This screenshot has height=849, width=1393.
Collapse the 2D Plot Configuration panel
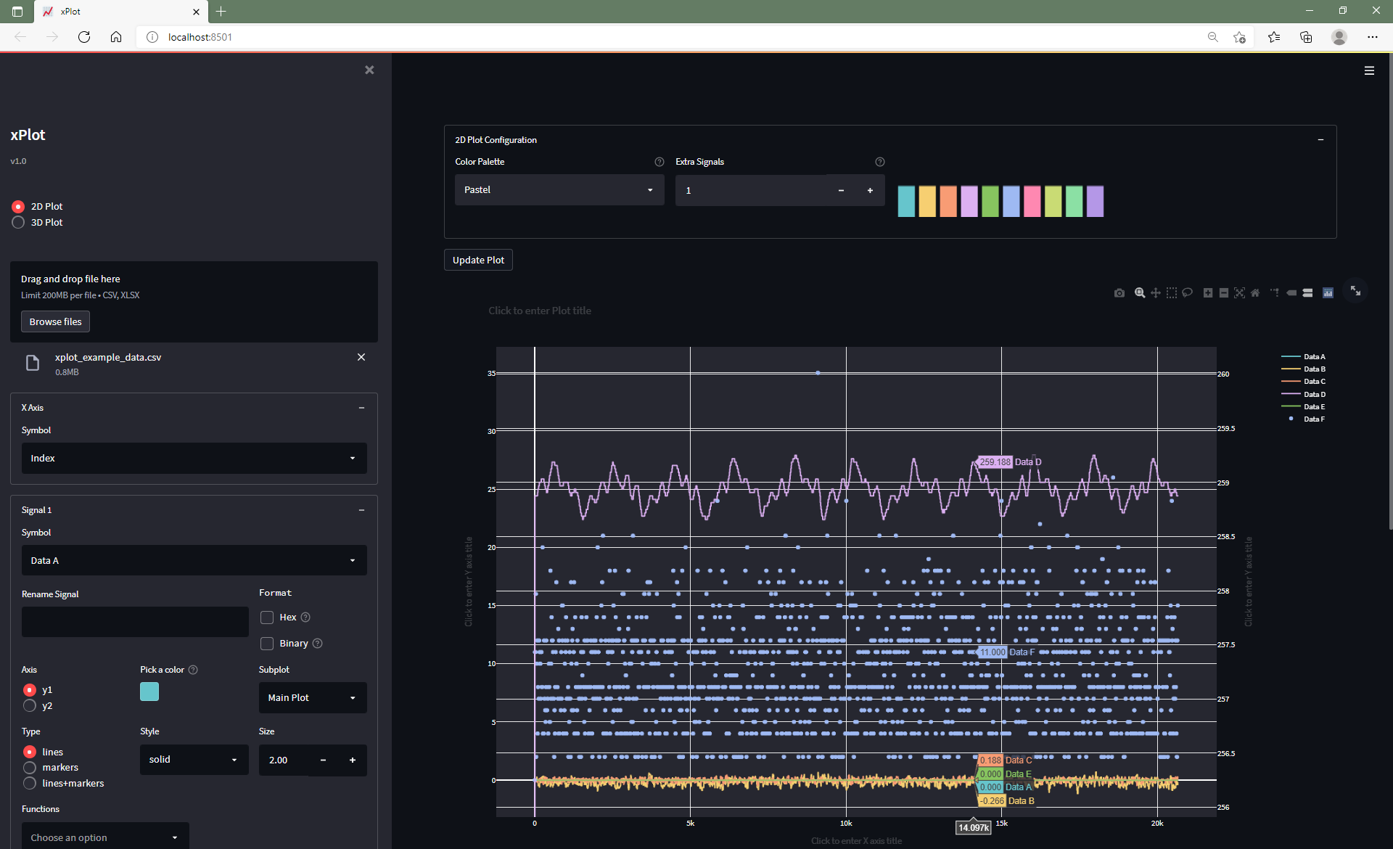pos(1320,140)
